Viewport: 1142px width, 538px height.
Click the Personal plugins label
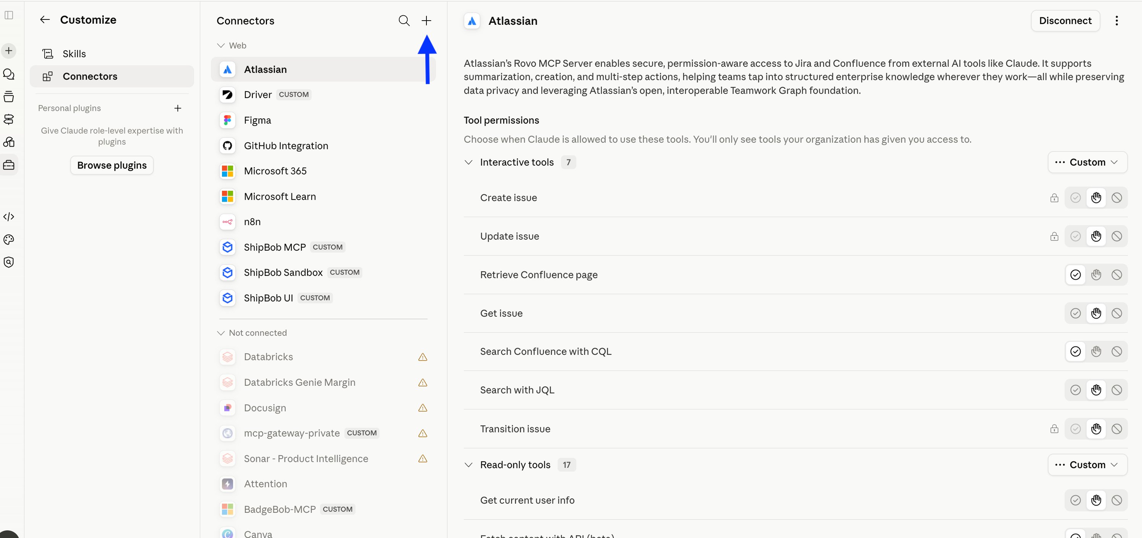point(69,108)
